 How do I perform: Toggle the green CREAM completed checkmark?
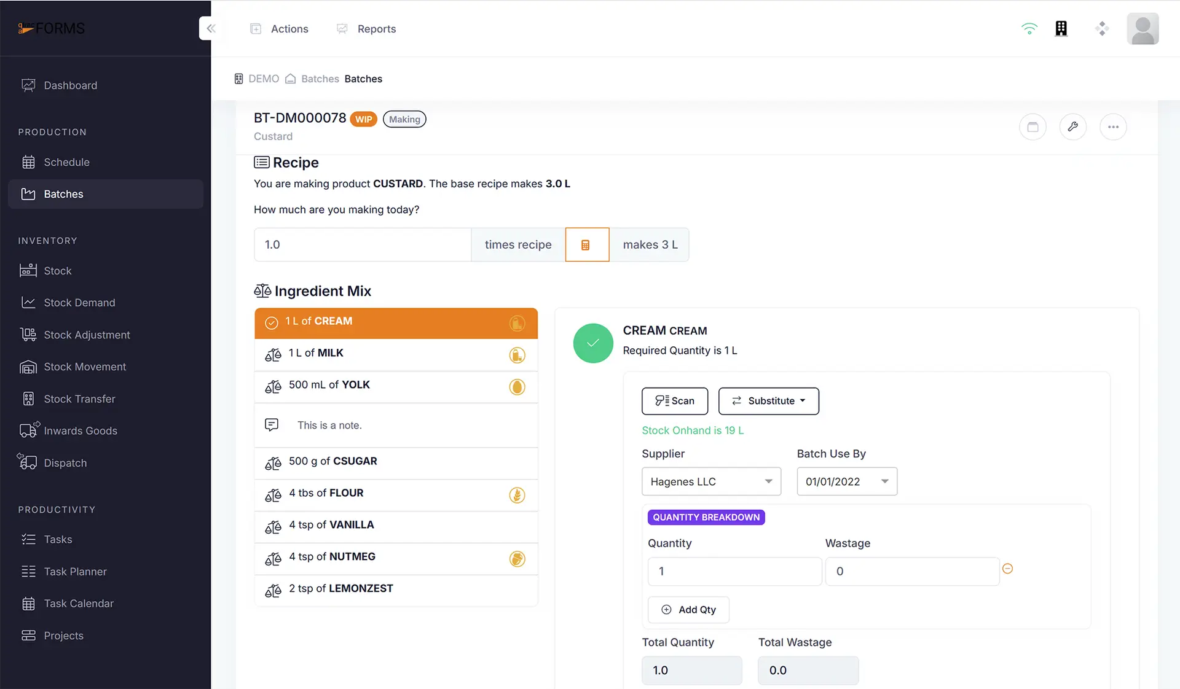[592, 343]
